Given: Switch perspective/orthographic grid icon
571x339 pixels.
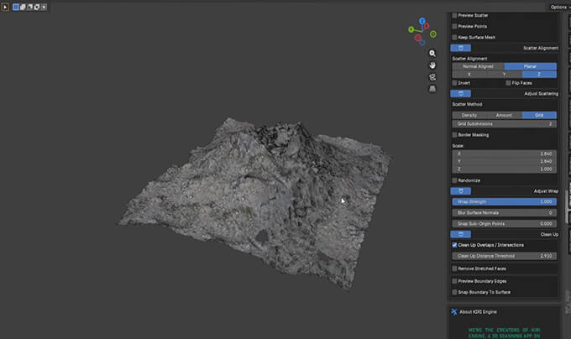Looking at the screenshot, I should (432, 88).
